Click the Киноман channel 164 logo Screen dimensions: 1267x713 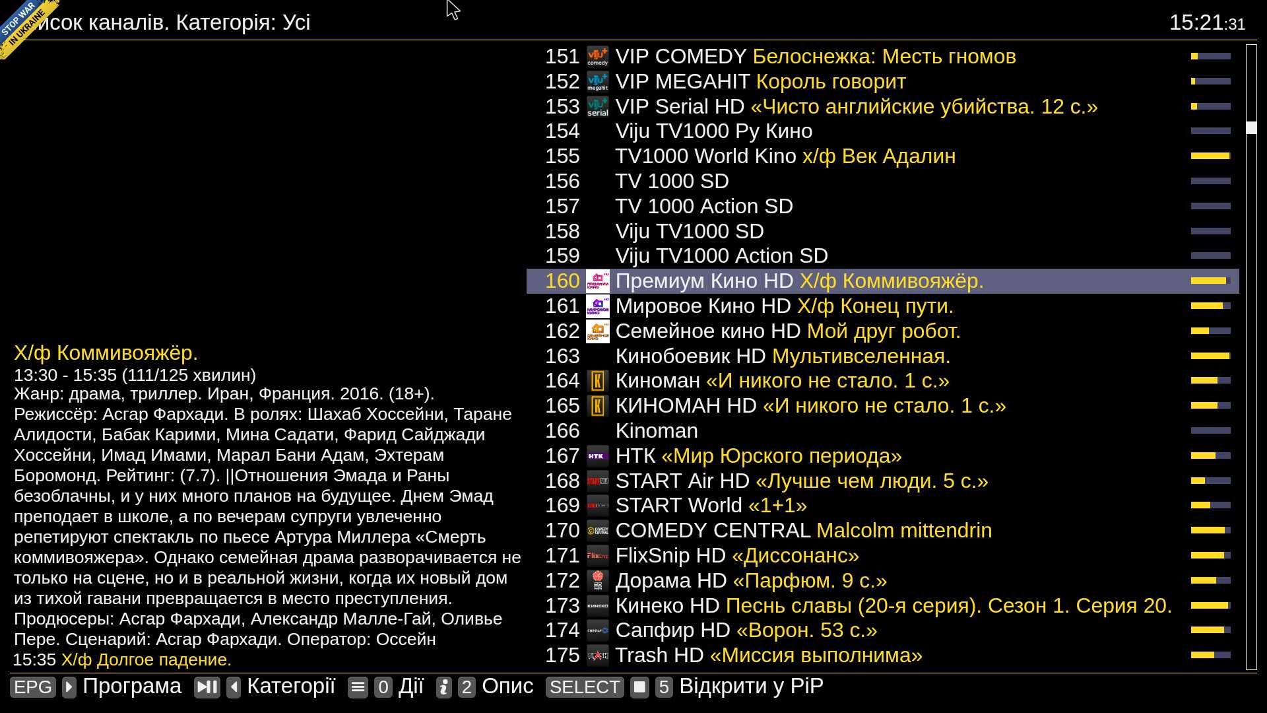[x=598, y=381]
